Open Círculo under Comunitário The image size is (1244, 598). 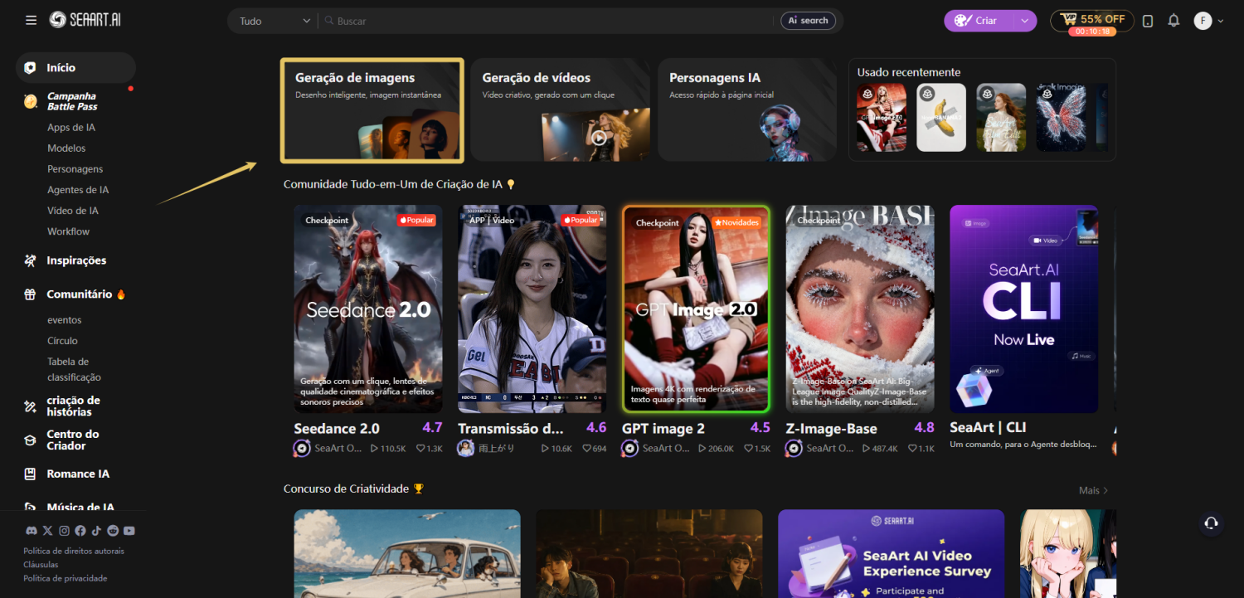pyautogui.click(x=62, y=341)
